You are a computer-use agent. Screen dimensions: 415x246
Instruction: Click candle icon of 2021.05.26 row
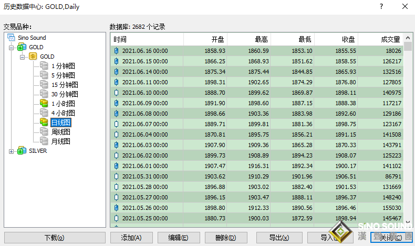coord(116,208)
